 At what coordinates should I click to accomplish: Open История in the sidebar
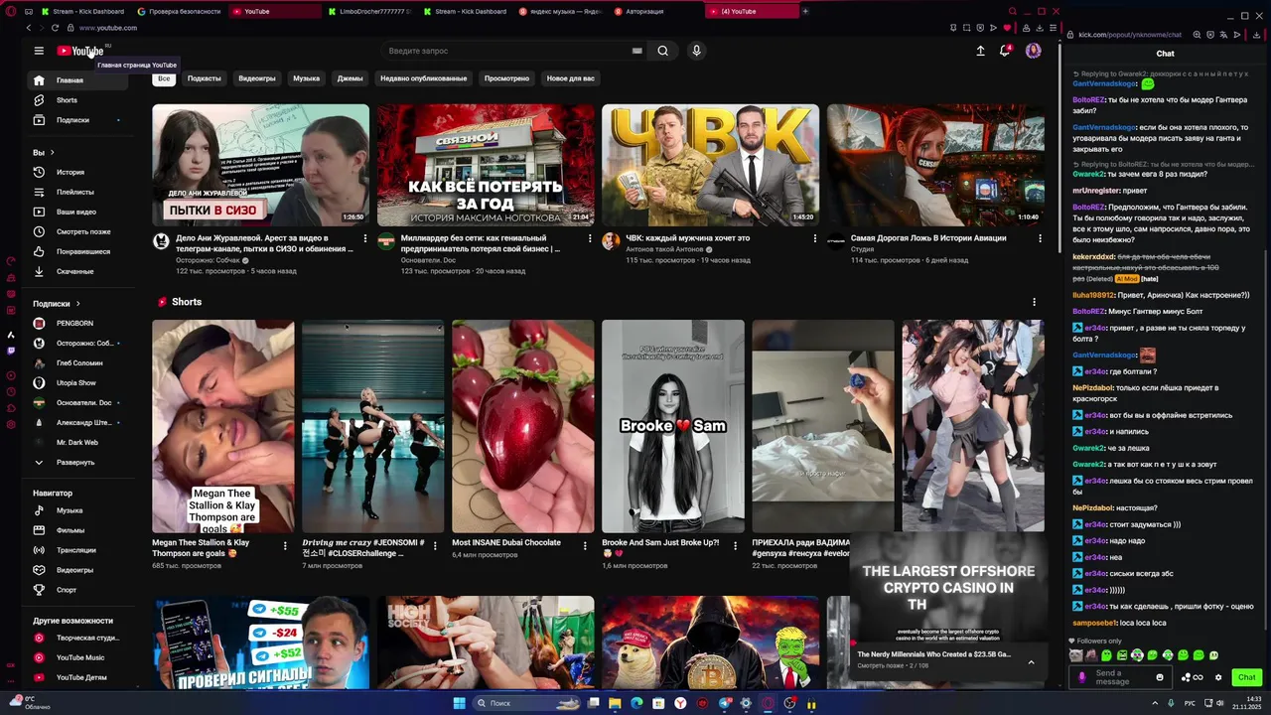tap(77, 172)
